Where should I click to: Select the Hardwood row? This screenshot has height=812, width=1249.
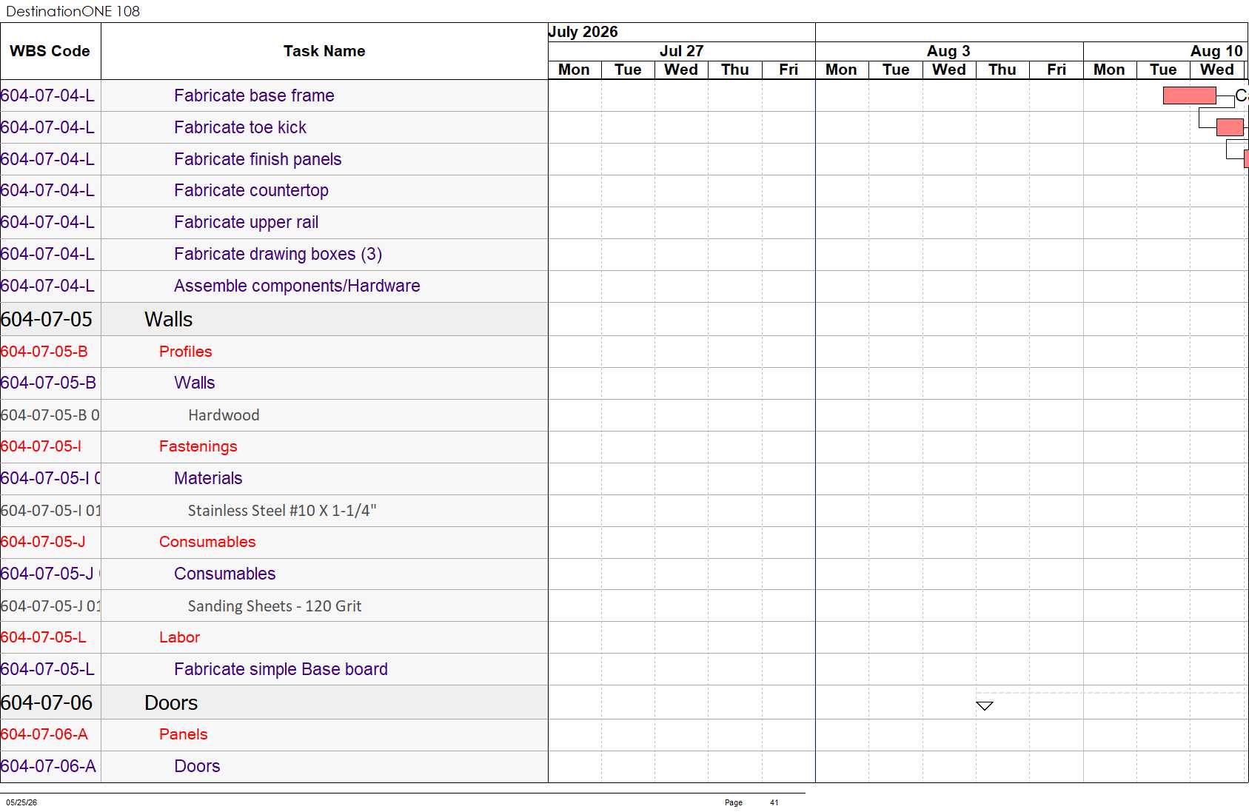pos(274,415)
